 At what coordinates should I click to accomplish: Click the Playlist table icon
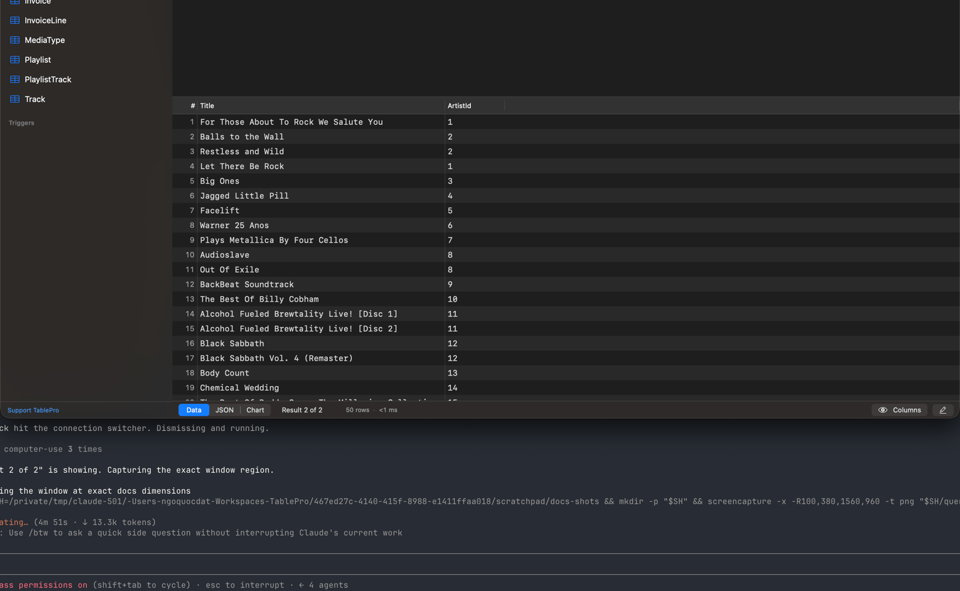pyautogui.click(x=15, y=60)
